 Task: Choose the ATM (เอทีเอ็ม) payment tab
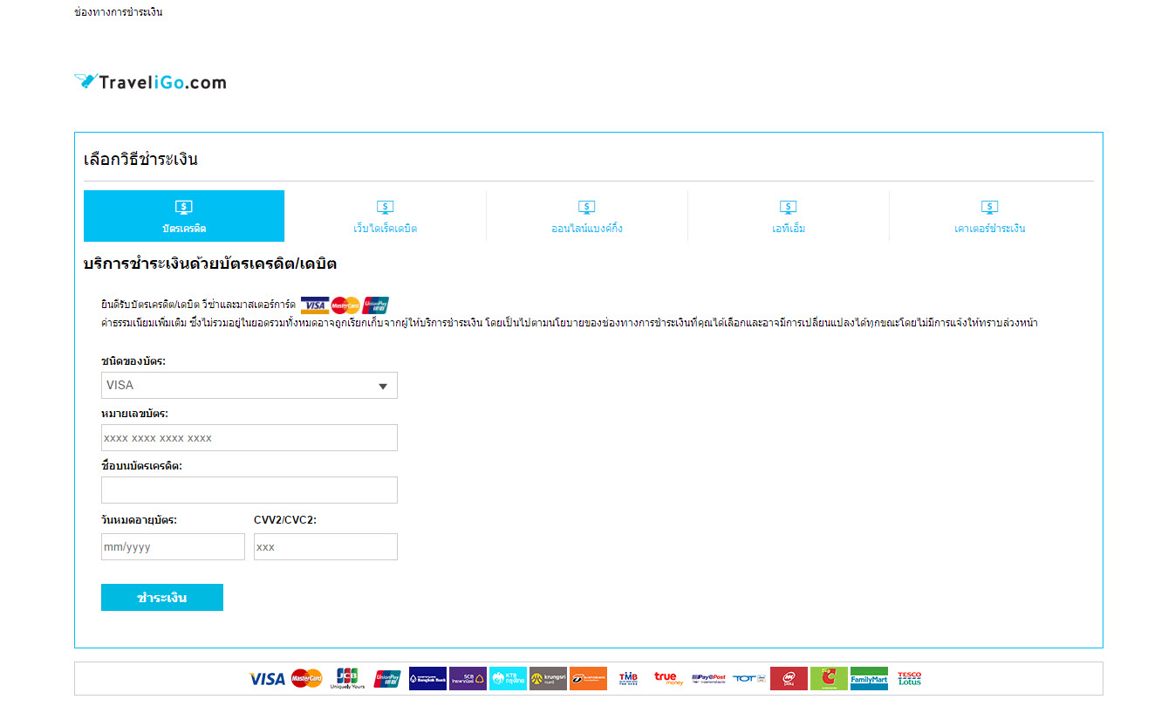click(x=788, y=216)
